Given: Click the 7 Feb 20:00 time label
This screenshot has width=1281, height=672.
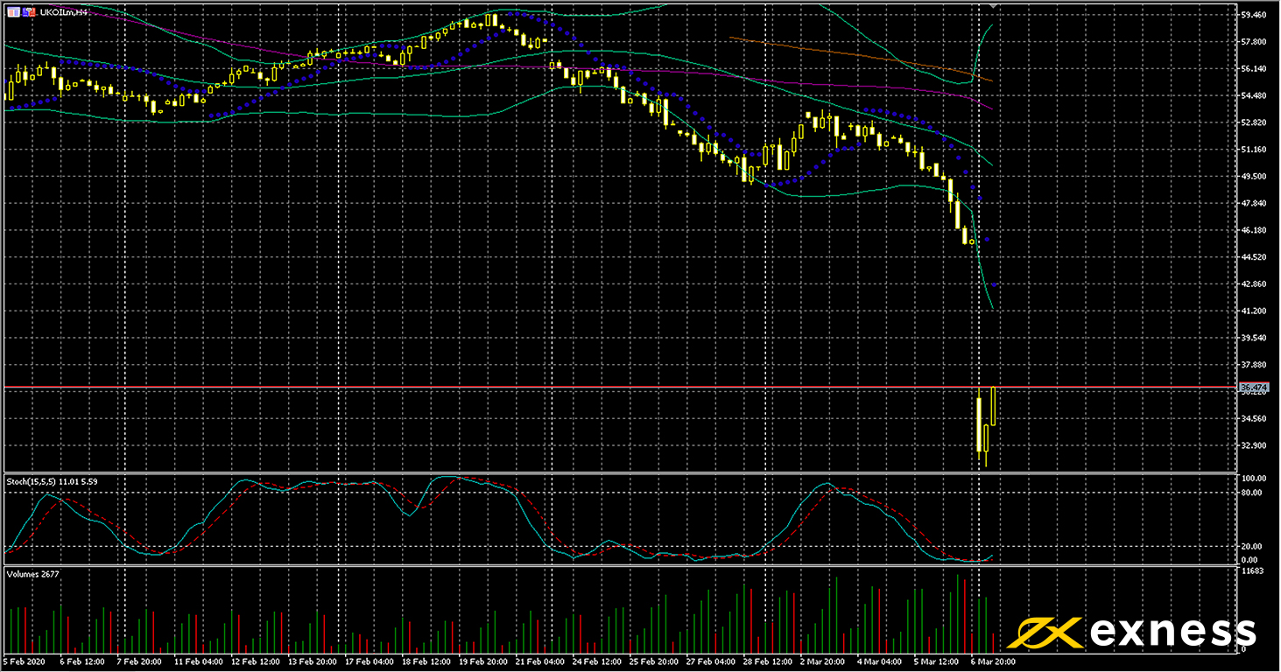Looking at the screenshot, I should [139, 662].
